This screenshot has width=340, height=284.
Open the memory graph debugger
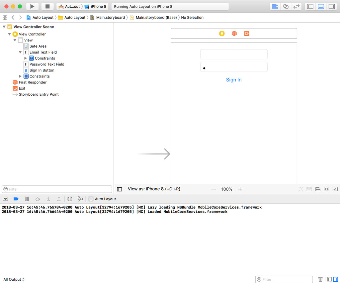point(80,199)
